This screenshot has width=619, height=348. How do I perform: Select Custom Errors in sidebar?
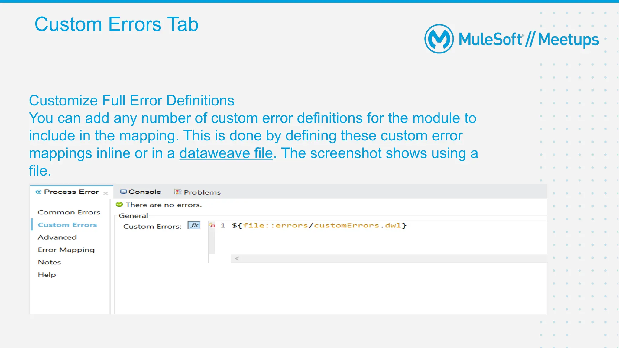67,225
